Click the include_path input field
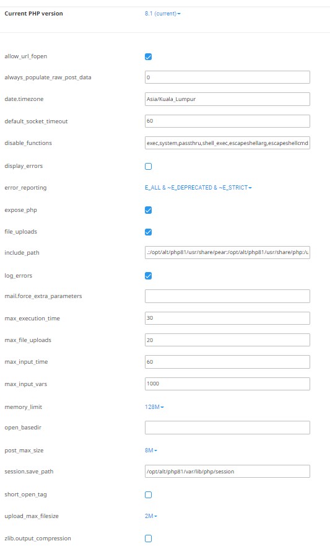330x554 pixels. coord(227,253)
